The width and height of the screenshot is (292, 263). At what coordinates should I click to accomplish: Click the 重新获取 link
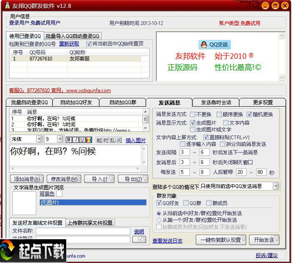click(x=69, y=44)
